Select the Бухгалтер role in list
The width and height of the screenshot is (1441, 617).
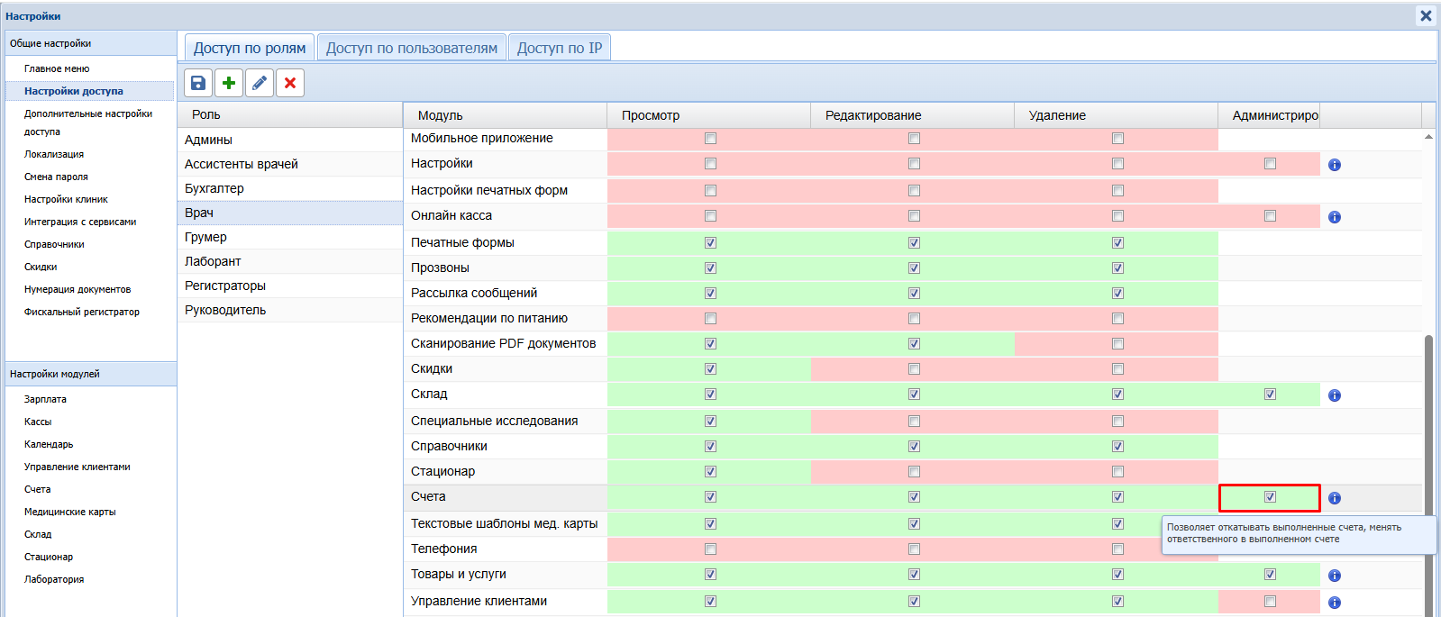214,188
